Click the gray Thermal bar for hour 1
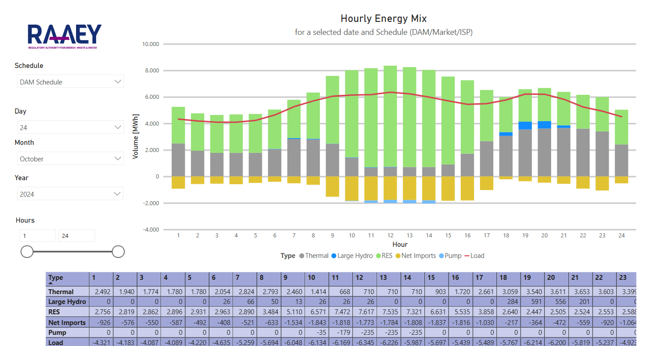666x346 pixels. tap(178, 160)
